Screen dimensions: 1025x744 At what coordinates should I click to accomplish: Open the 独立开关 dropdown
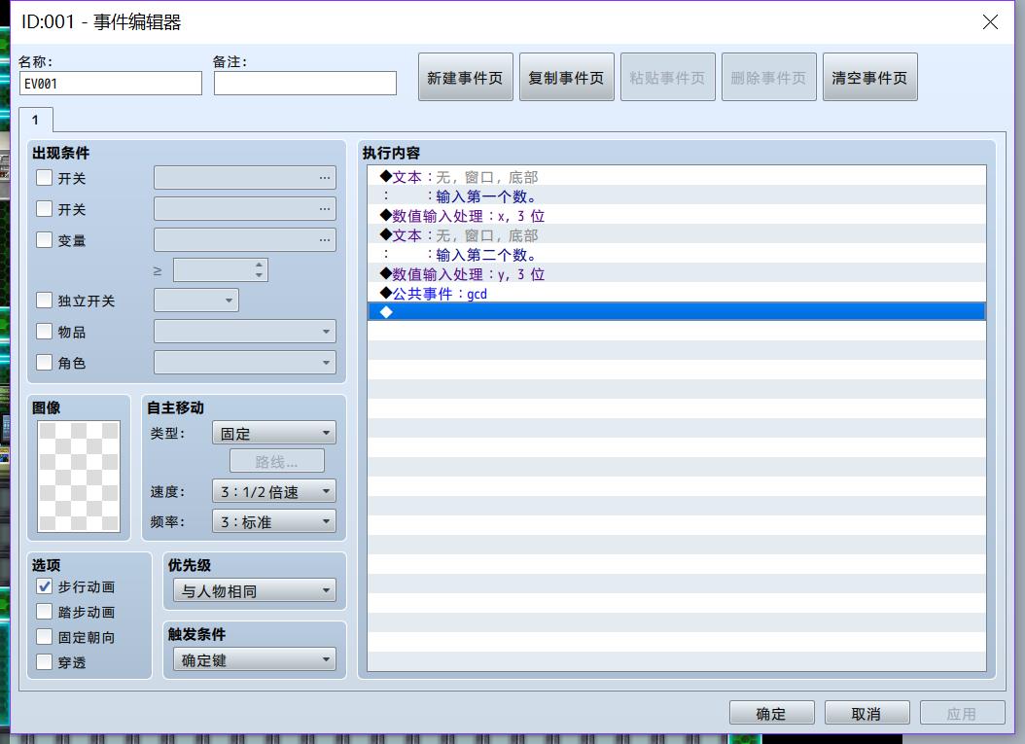(196, 301)
